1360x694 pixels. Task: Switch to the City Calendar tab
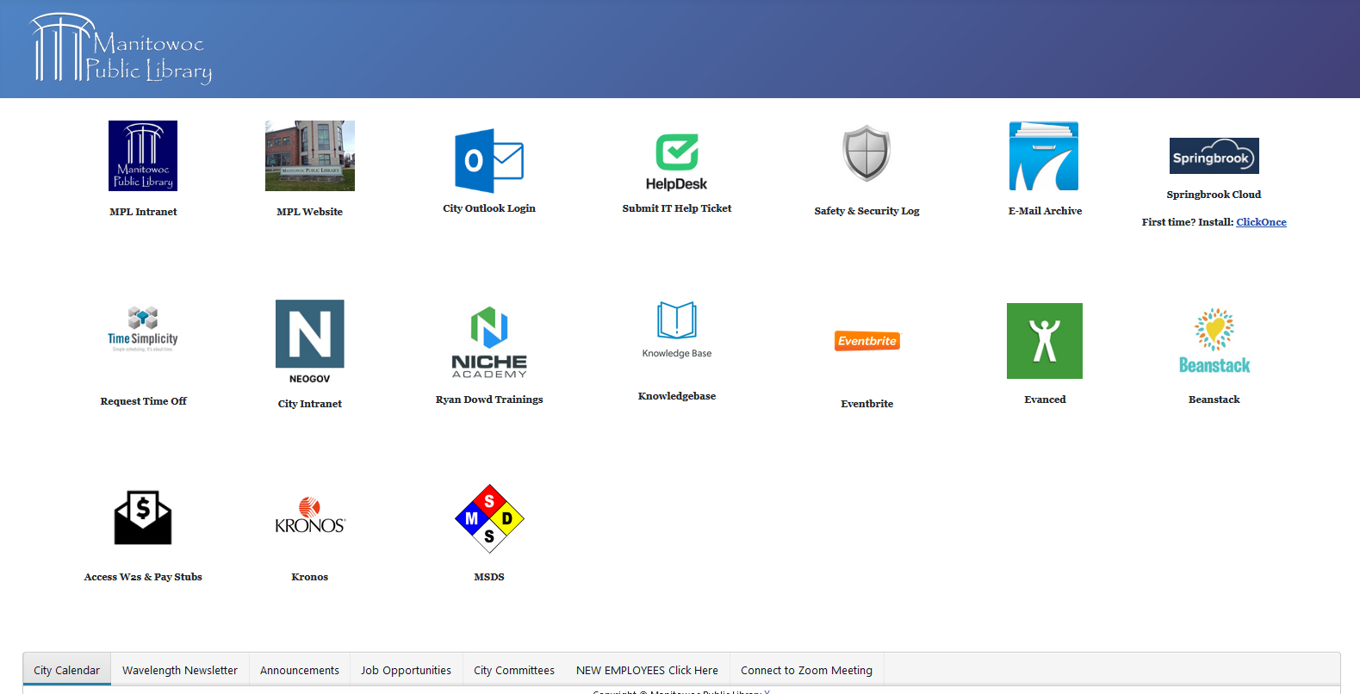click(67, 670)
